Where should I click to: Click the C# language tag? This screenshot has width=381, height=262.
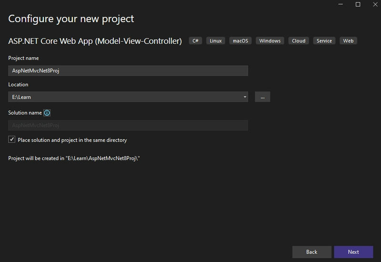196,41
